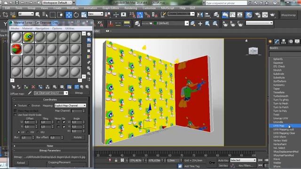Open Material Editor Utilities menu

tap(70, 28)
